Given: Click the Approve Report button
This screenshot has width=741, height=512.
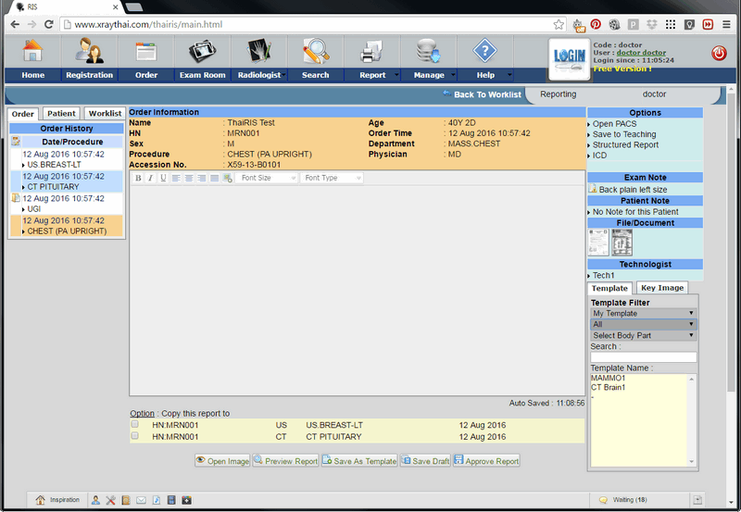Looking at the screenshot, I should [486, 461].
